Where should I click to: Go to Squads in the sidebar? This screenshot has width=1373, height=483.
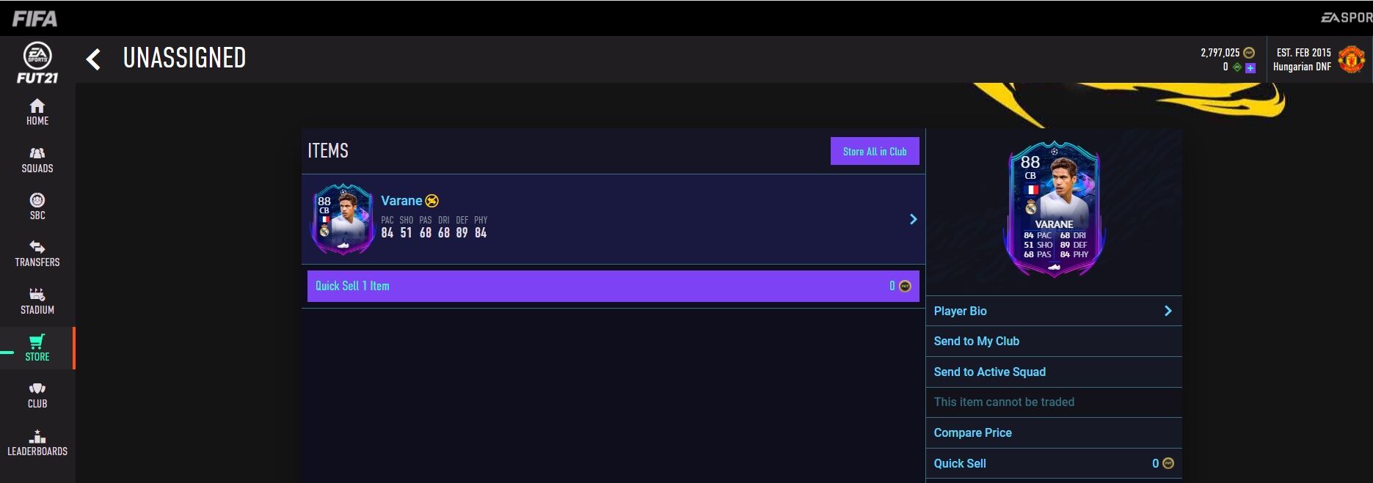(37, 160)
